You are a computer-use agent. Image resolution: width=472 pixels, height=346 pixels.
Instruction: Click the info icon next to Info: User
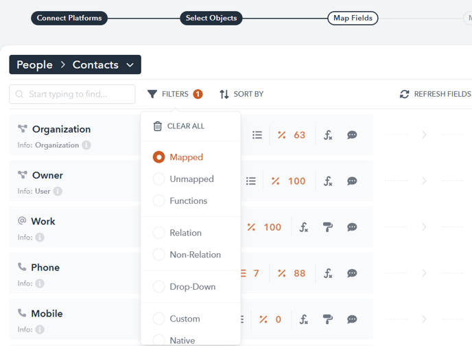(x=58, y=192)
